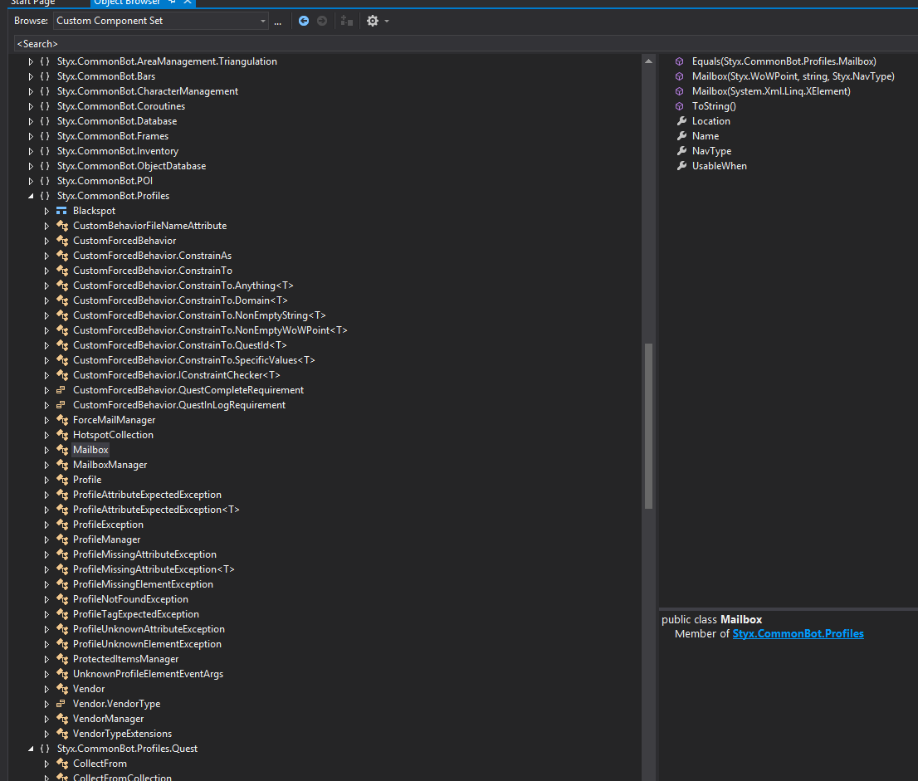Select Styx.CommonBot.CharacterManagement namespace

point(148,91)
